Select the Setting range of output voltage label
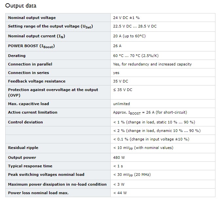 pos(50,27)
